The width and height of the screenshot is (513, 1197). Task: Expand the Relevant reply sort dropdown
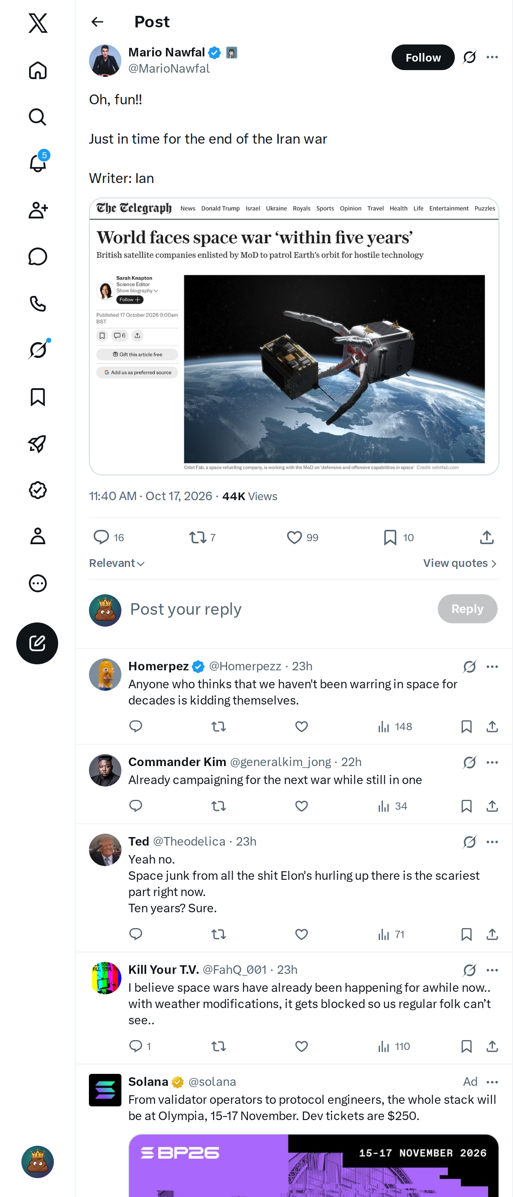(x=117, y=563)
